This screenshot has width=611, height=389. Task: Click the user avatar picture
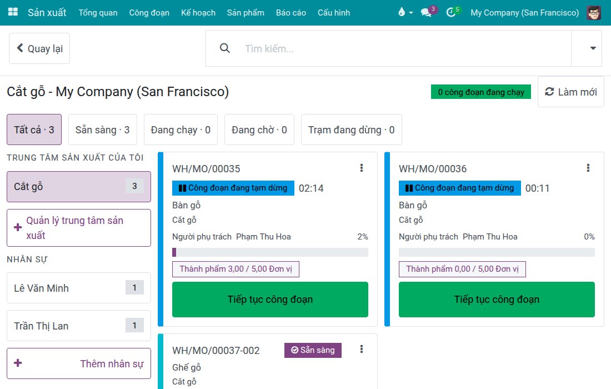point(593,12)
